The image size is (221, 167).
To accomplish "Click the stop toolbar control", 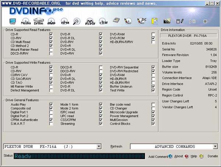I will pyautogui.click(x=205, y=21).
